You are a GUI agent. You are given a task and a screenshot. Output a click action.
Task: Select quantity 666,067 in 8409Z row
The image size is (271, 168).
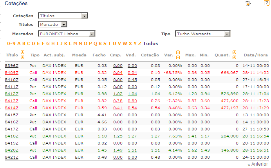[229, 73]
